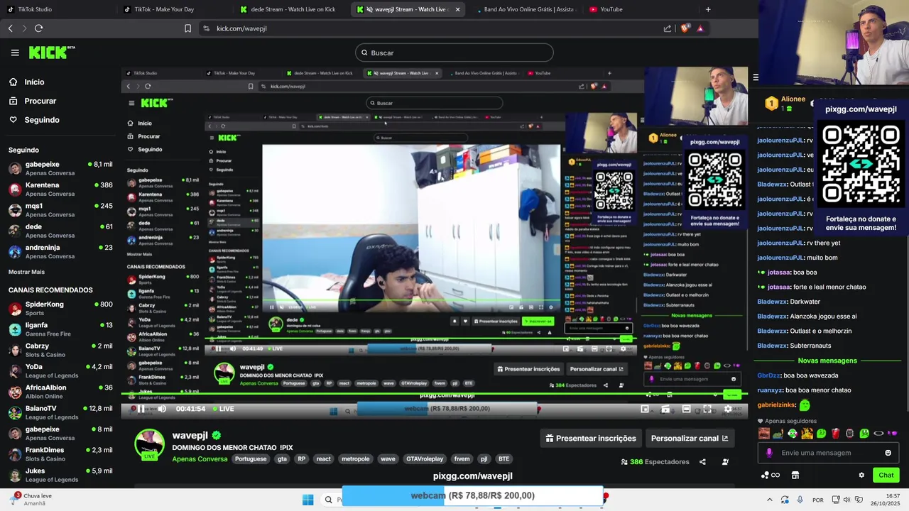Open the chat settings gear icon

coord(861,476)
